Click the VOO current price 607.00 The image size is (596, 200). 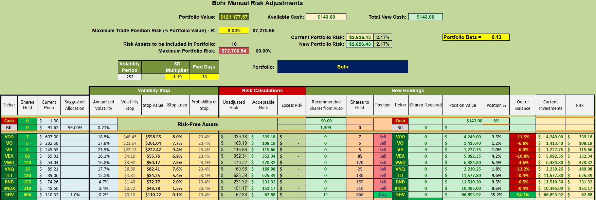(49, 137)
